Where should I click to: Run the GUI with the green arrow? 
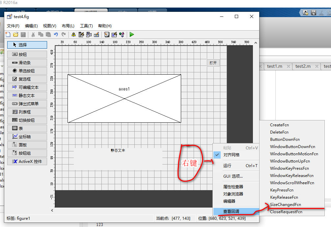click(x=131, y=34)
